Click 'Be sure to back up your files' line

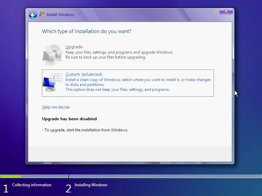click(105, 57)
